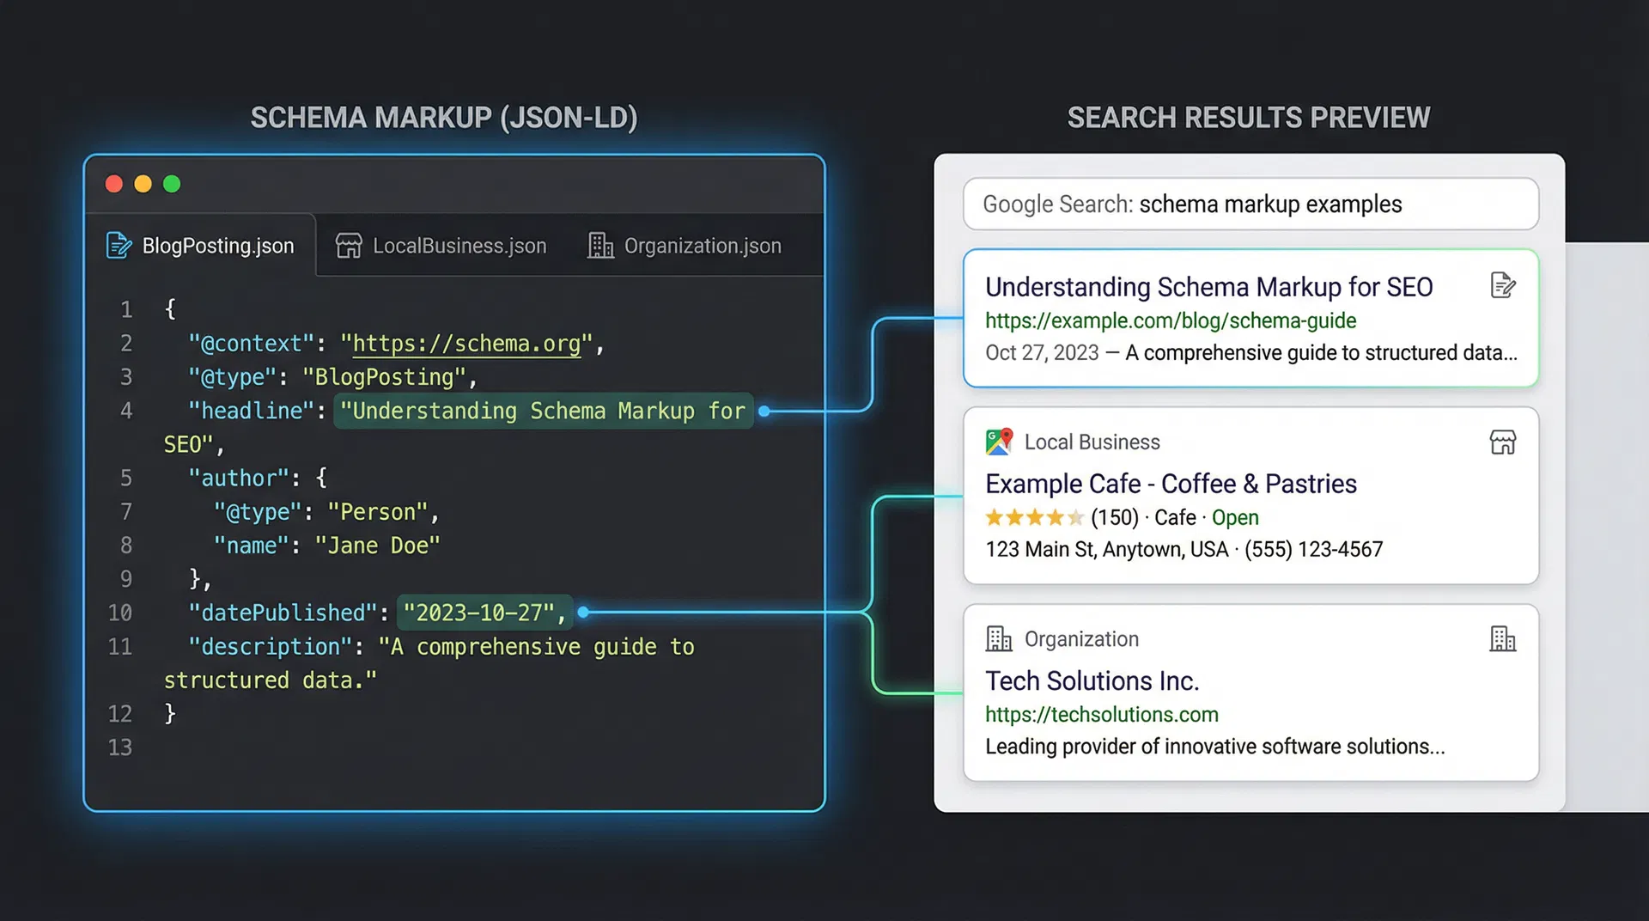This screenshot has height=921, width=1649.
Task: Open the Organization.json tab
Action: [x=702, y=245]
